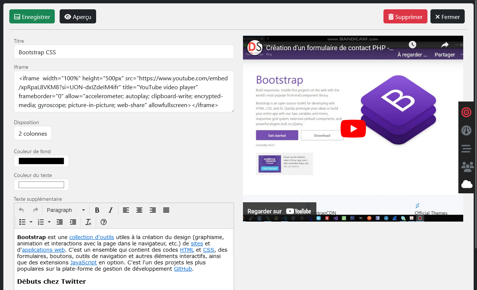The image size is (477, 290).
Task: Expand the numbered list style options
Action: coord(49,222)
